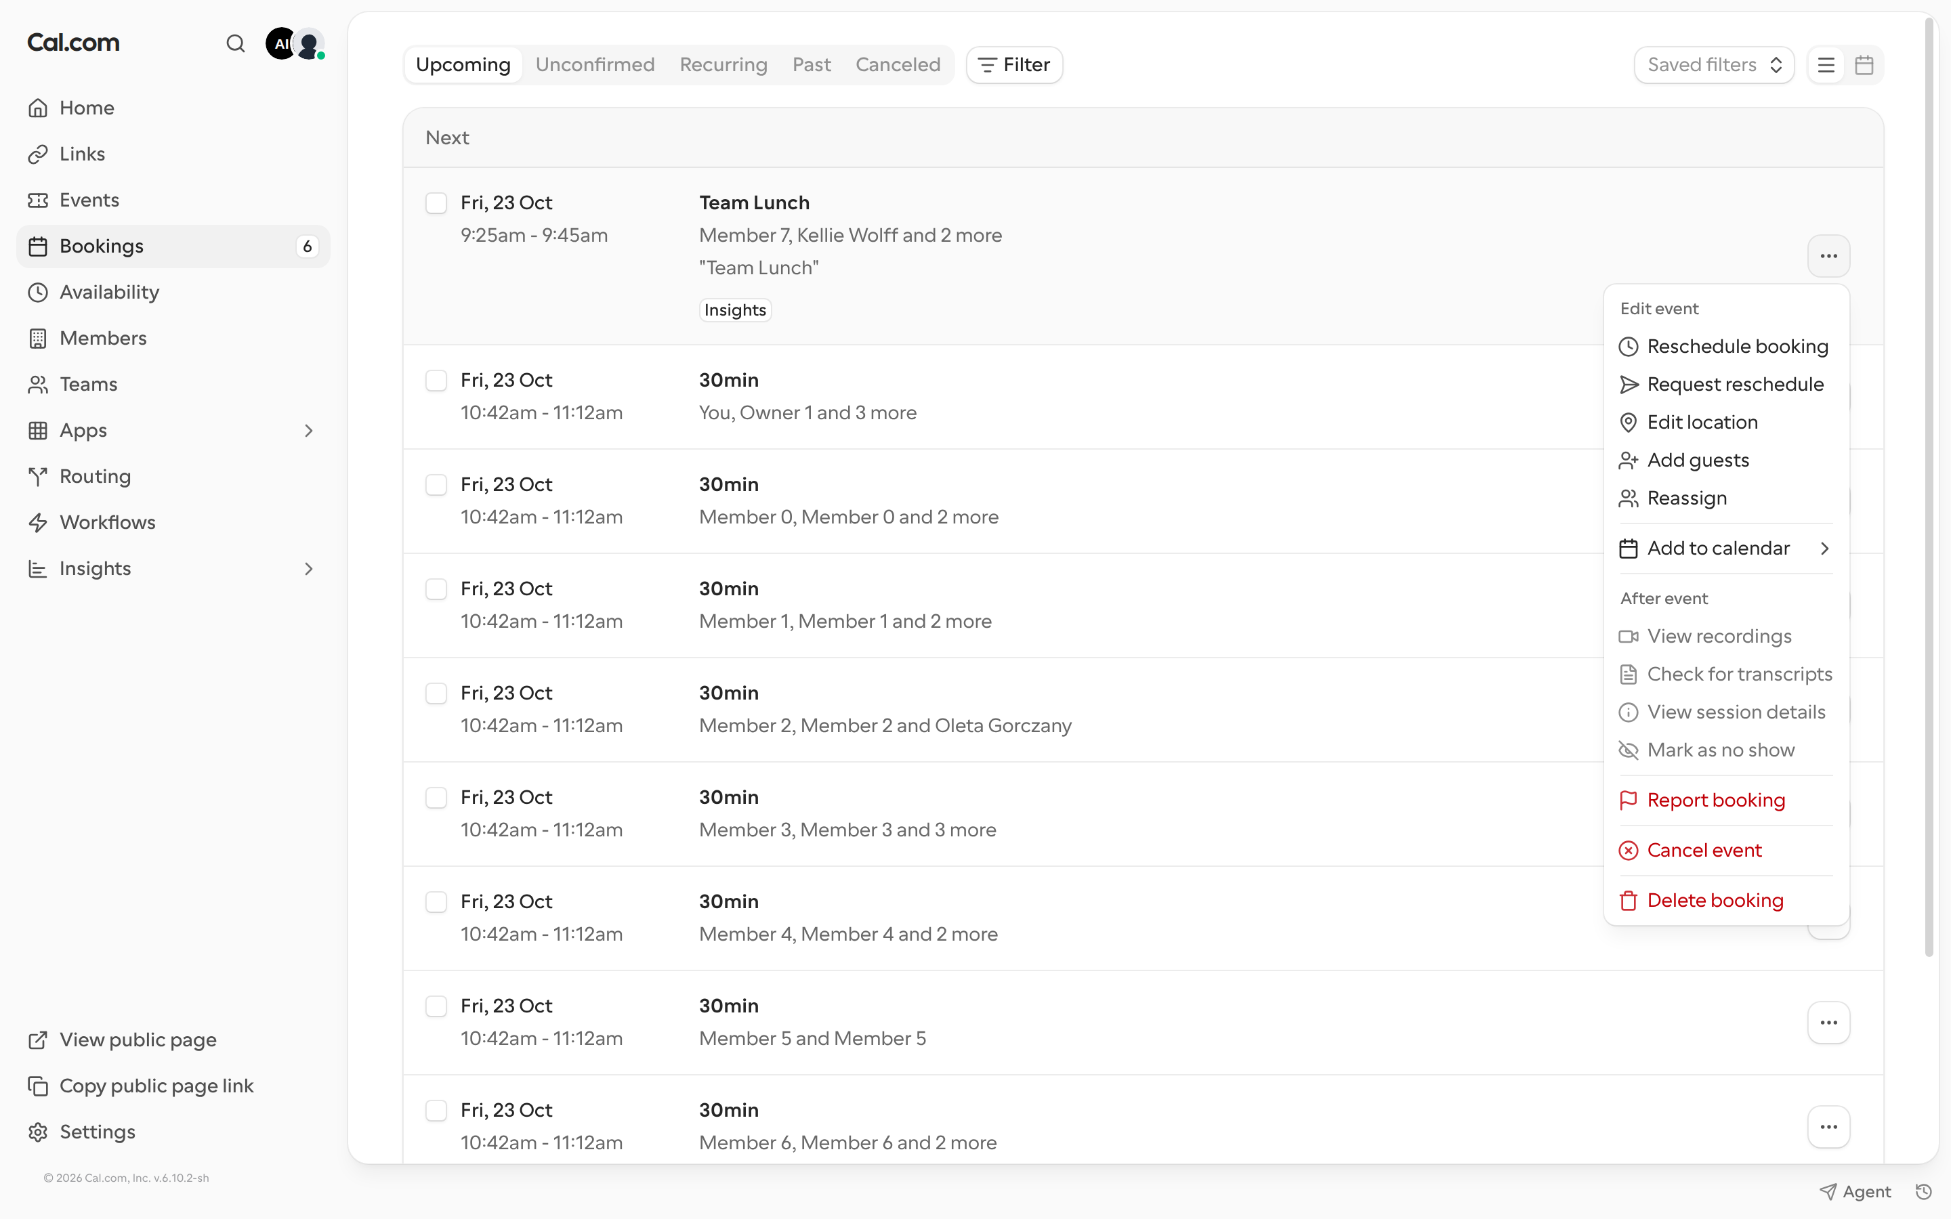Click Delete booking in menu
Screen dimensions: 1951x1219
(x=1726, y=901)
